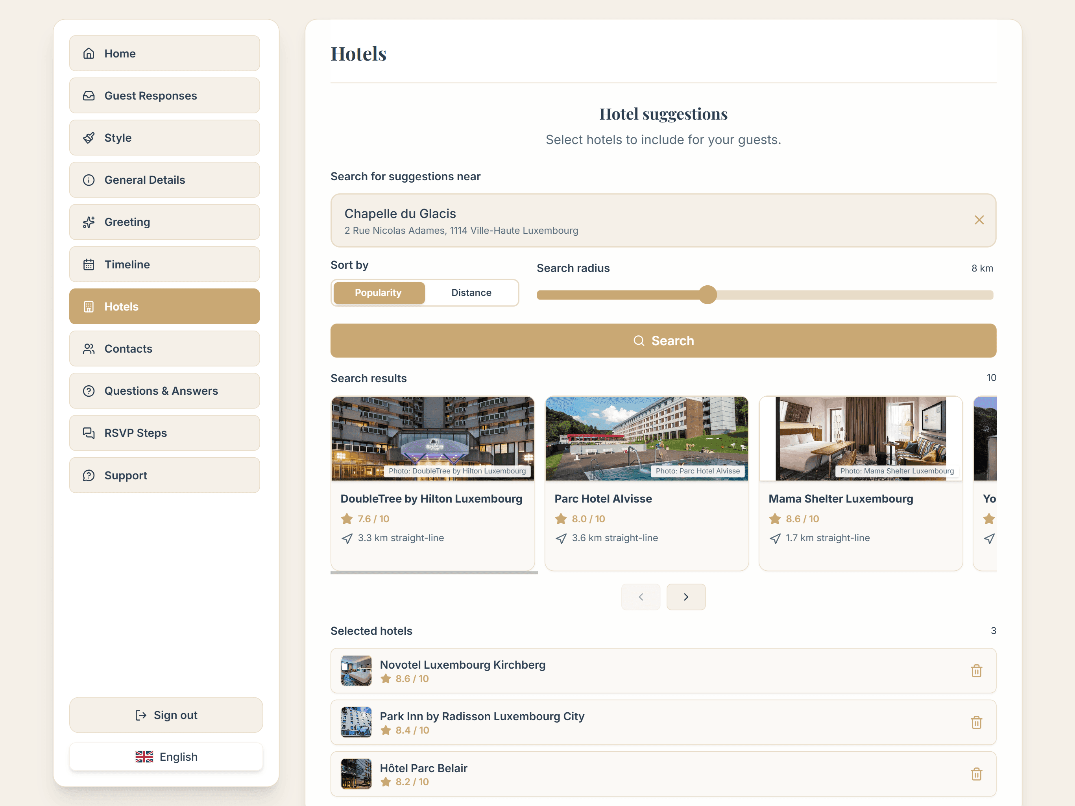
Task: Click the search results horizontal scrollbar
Action: click(x=434, y=573)
